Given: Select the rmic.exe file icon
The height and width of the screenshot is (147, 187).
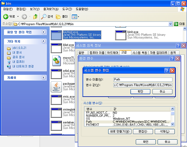Looking at the screenshot, I should [x=56, y=100].
